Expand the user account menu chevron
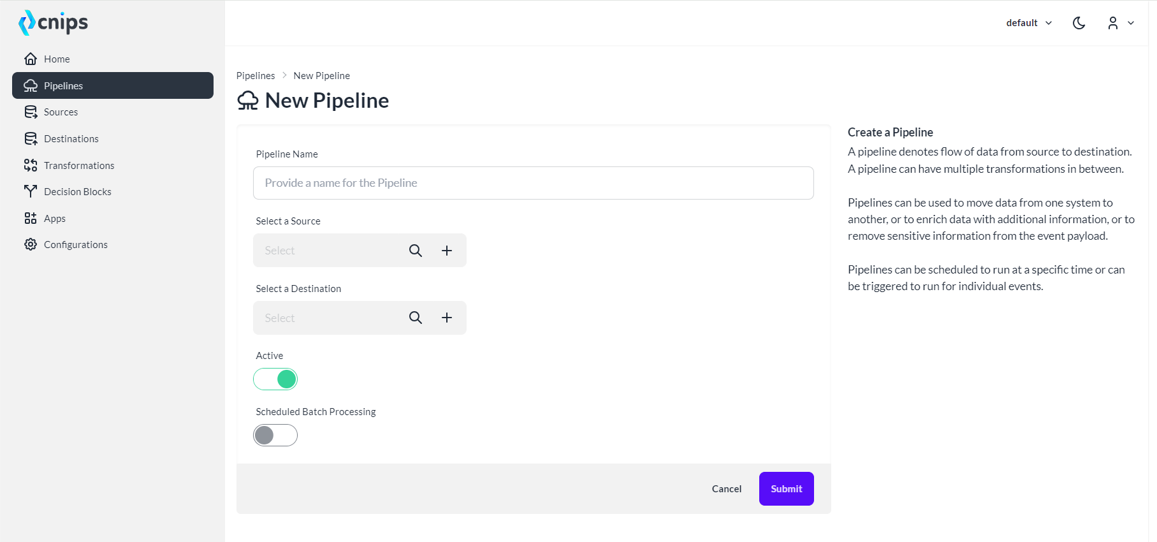This screenshot has width=1157, height=542. pos(1131,23)
